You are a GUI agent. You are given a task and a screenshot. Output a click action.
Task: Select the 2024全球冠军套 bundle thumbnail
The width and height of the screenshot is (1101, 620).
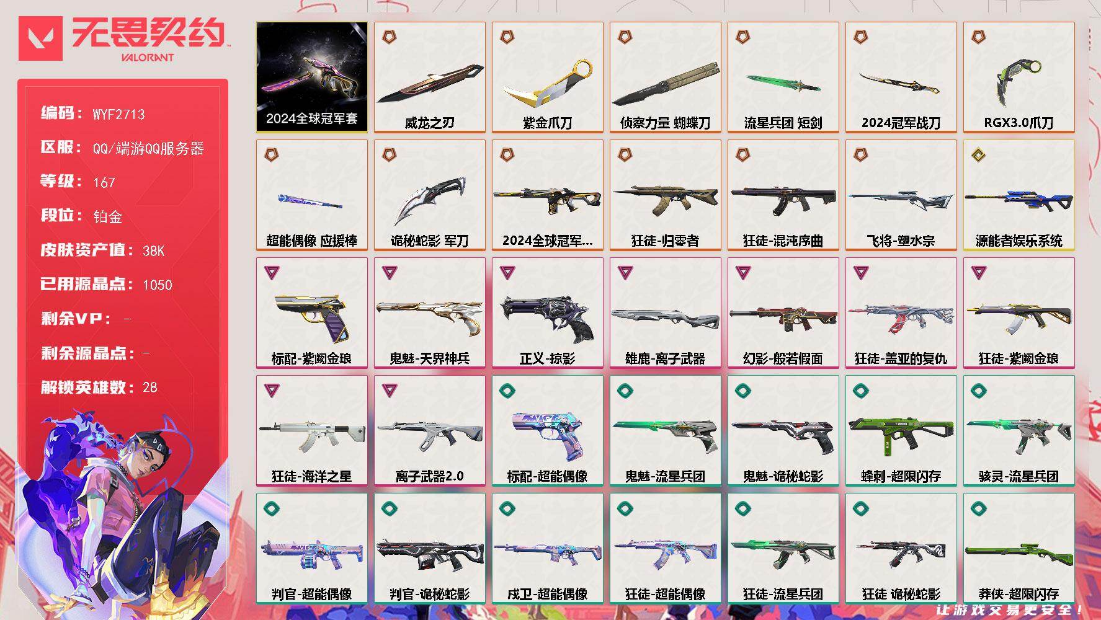311,77
